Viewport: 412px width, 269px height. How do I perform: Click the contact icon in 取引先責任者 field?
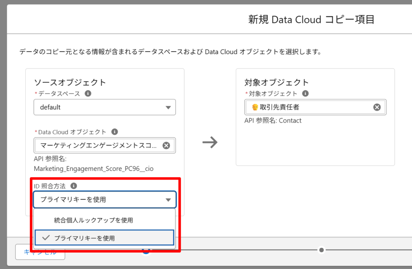click(255, 107)
